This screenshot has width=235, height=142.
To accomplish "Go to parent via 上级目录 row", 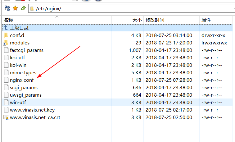I will (x=117, y=28).
